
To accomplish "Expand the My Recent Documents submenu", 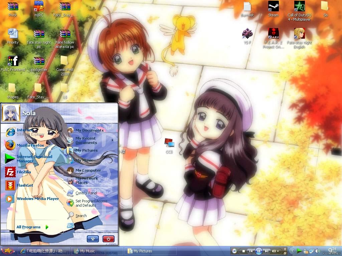I will [91, 140].
